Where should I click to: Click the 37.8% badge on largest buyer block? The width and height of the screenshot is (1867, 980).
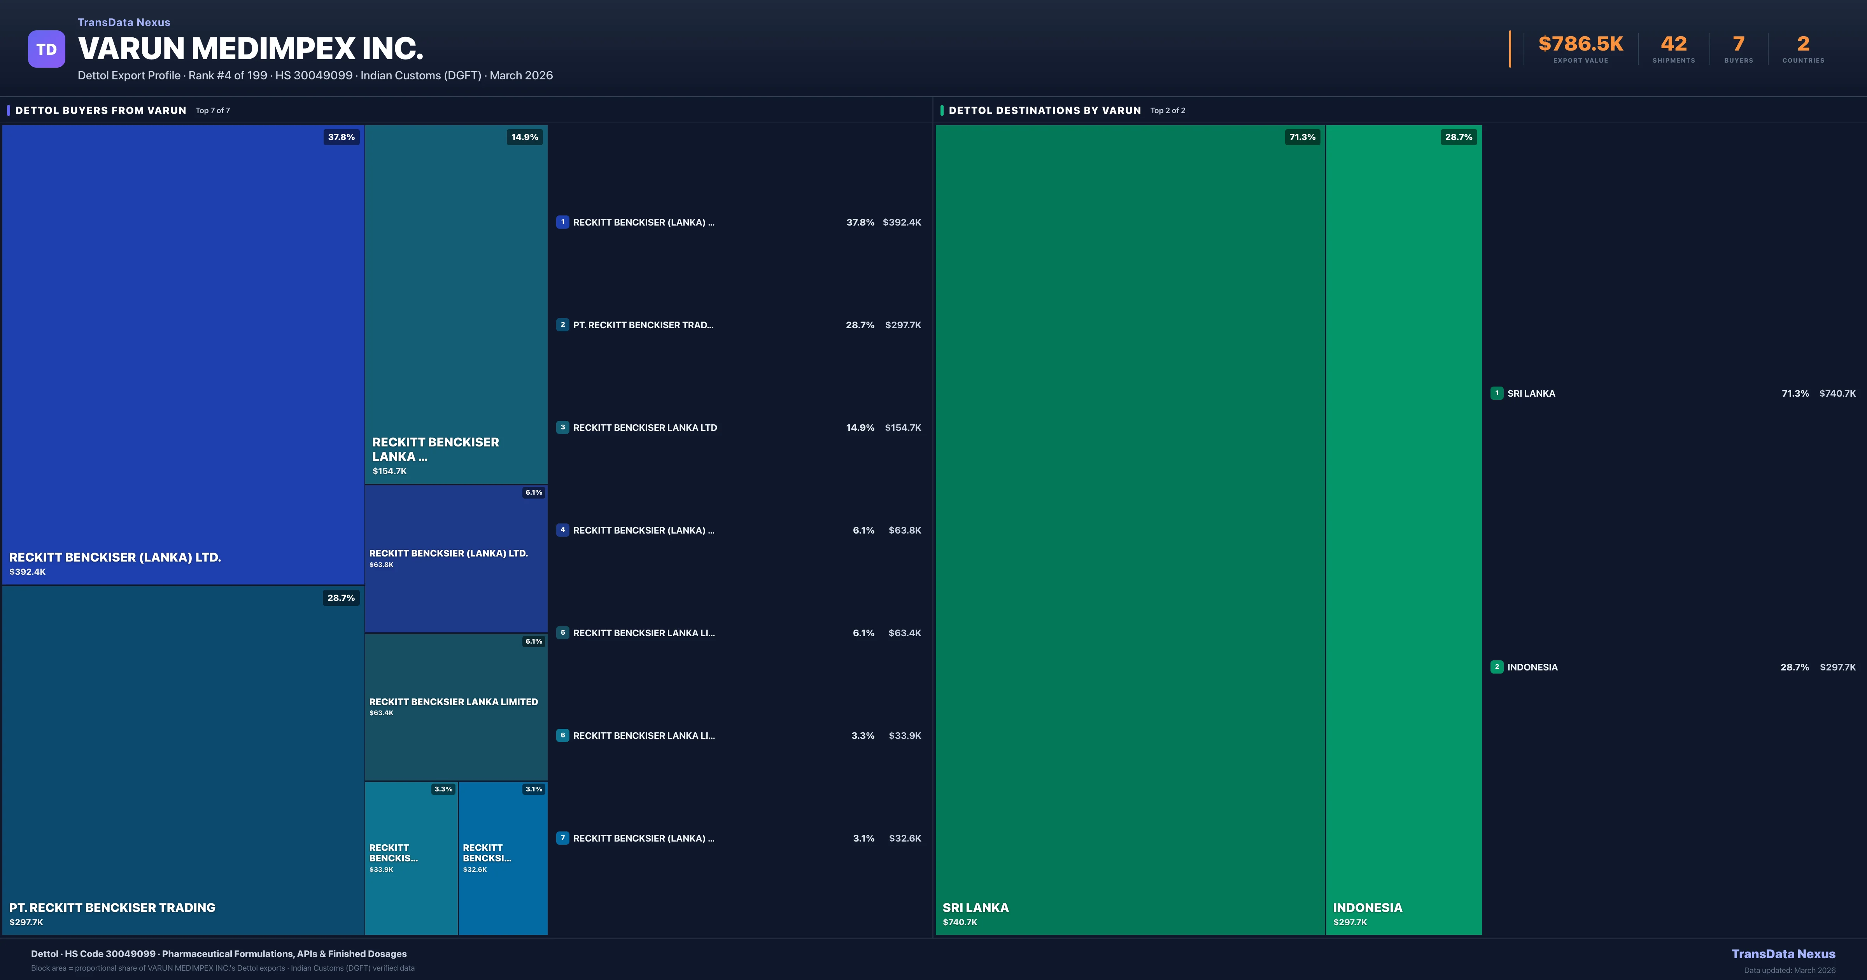click(342, 137)
